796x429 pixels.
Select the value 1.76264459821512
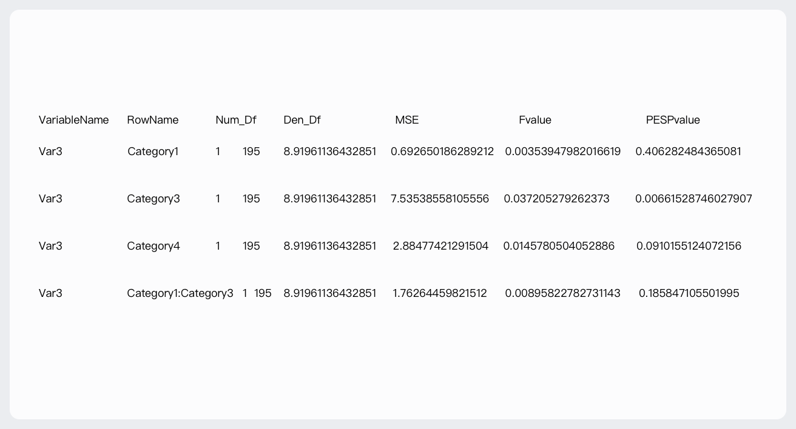[x=439, y=293]
